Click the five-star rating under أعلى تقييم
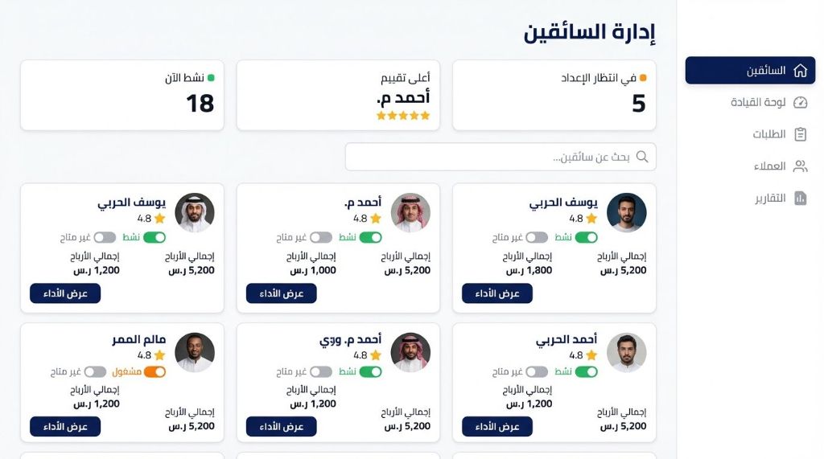This screenshot has width=824, height=459. 403,116
